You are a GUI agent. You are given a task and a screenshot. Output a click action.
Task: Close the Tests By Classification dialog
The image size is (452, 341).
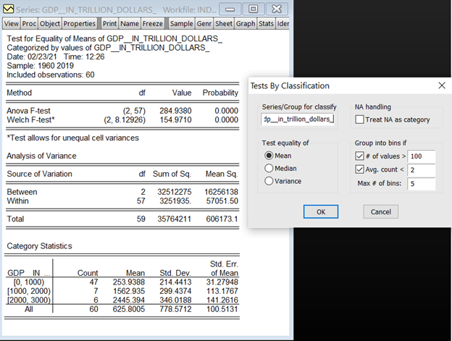click(442, 85)
